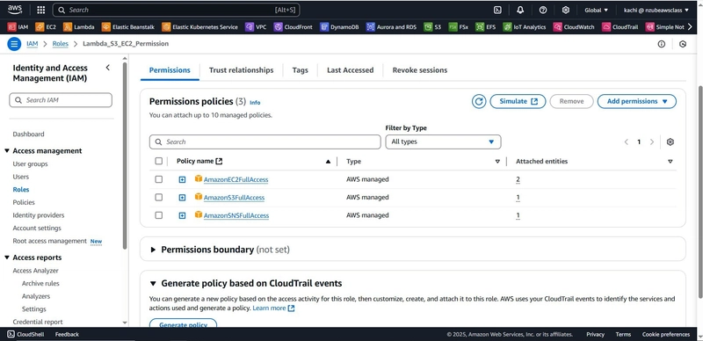
Task: Open the Filter by Type dropdown
Action: (x=443, y=141)
